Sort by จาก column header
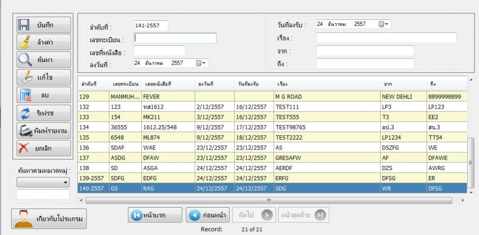The image size is (479, 235). click(403, 84)
